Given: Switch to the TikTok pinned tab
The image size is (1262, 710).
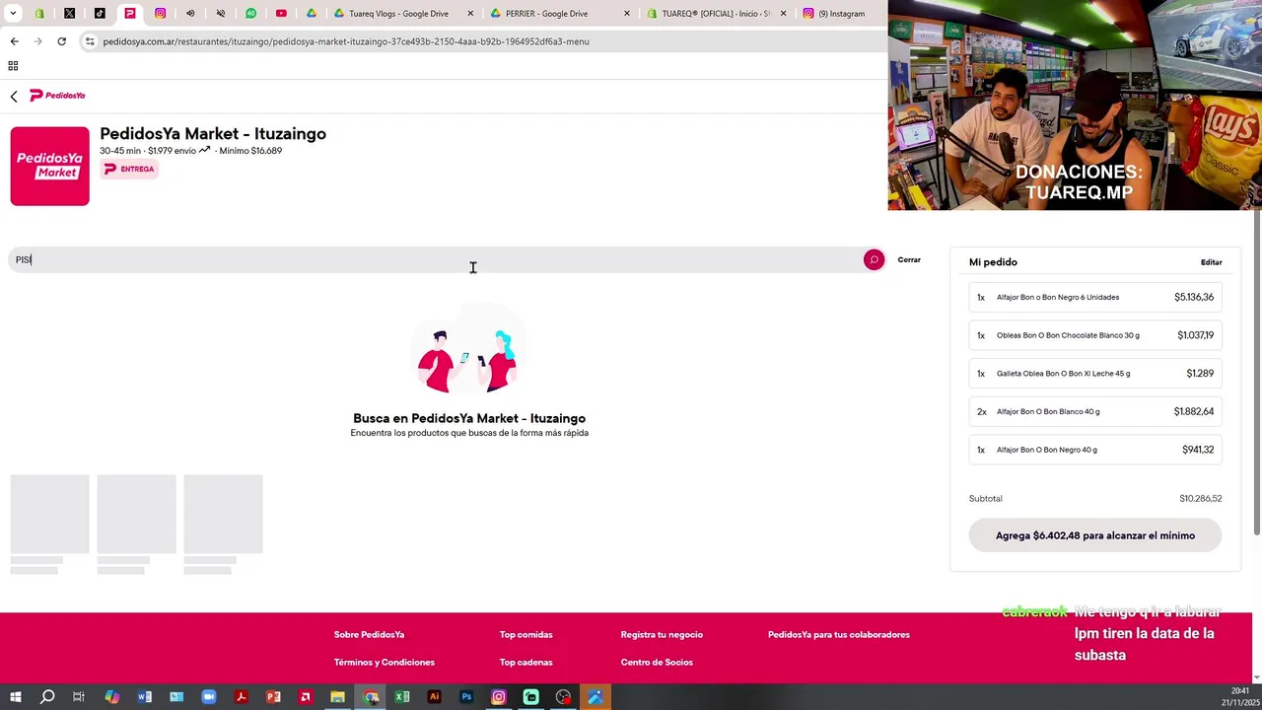Looking at the screenshot, I should 100,14.
